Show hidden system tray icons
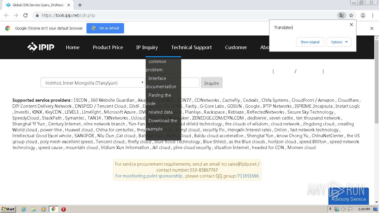 click(x=330, y=209)
